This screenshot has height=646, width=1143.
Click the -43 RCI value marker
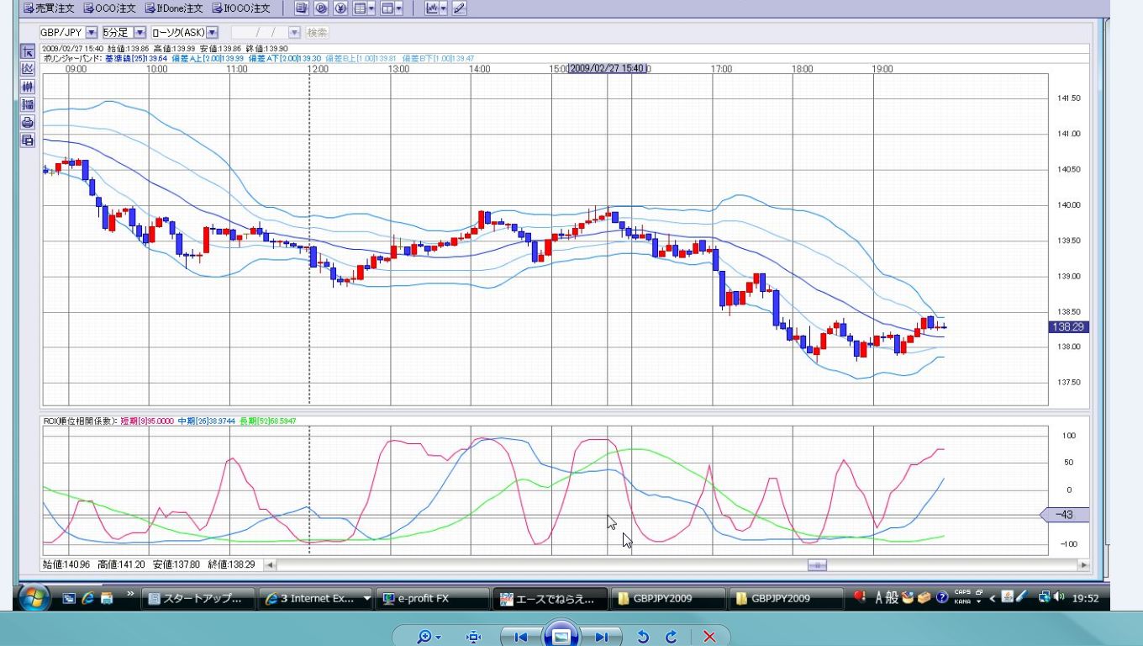click(1066, 515)
